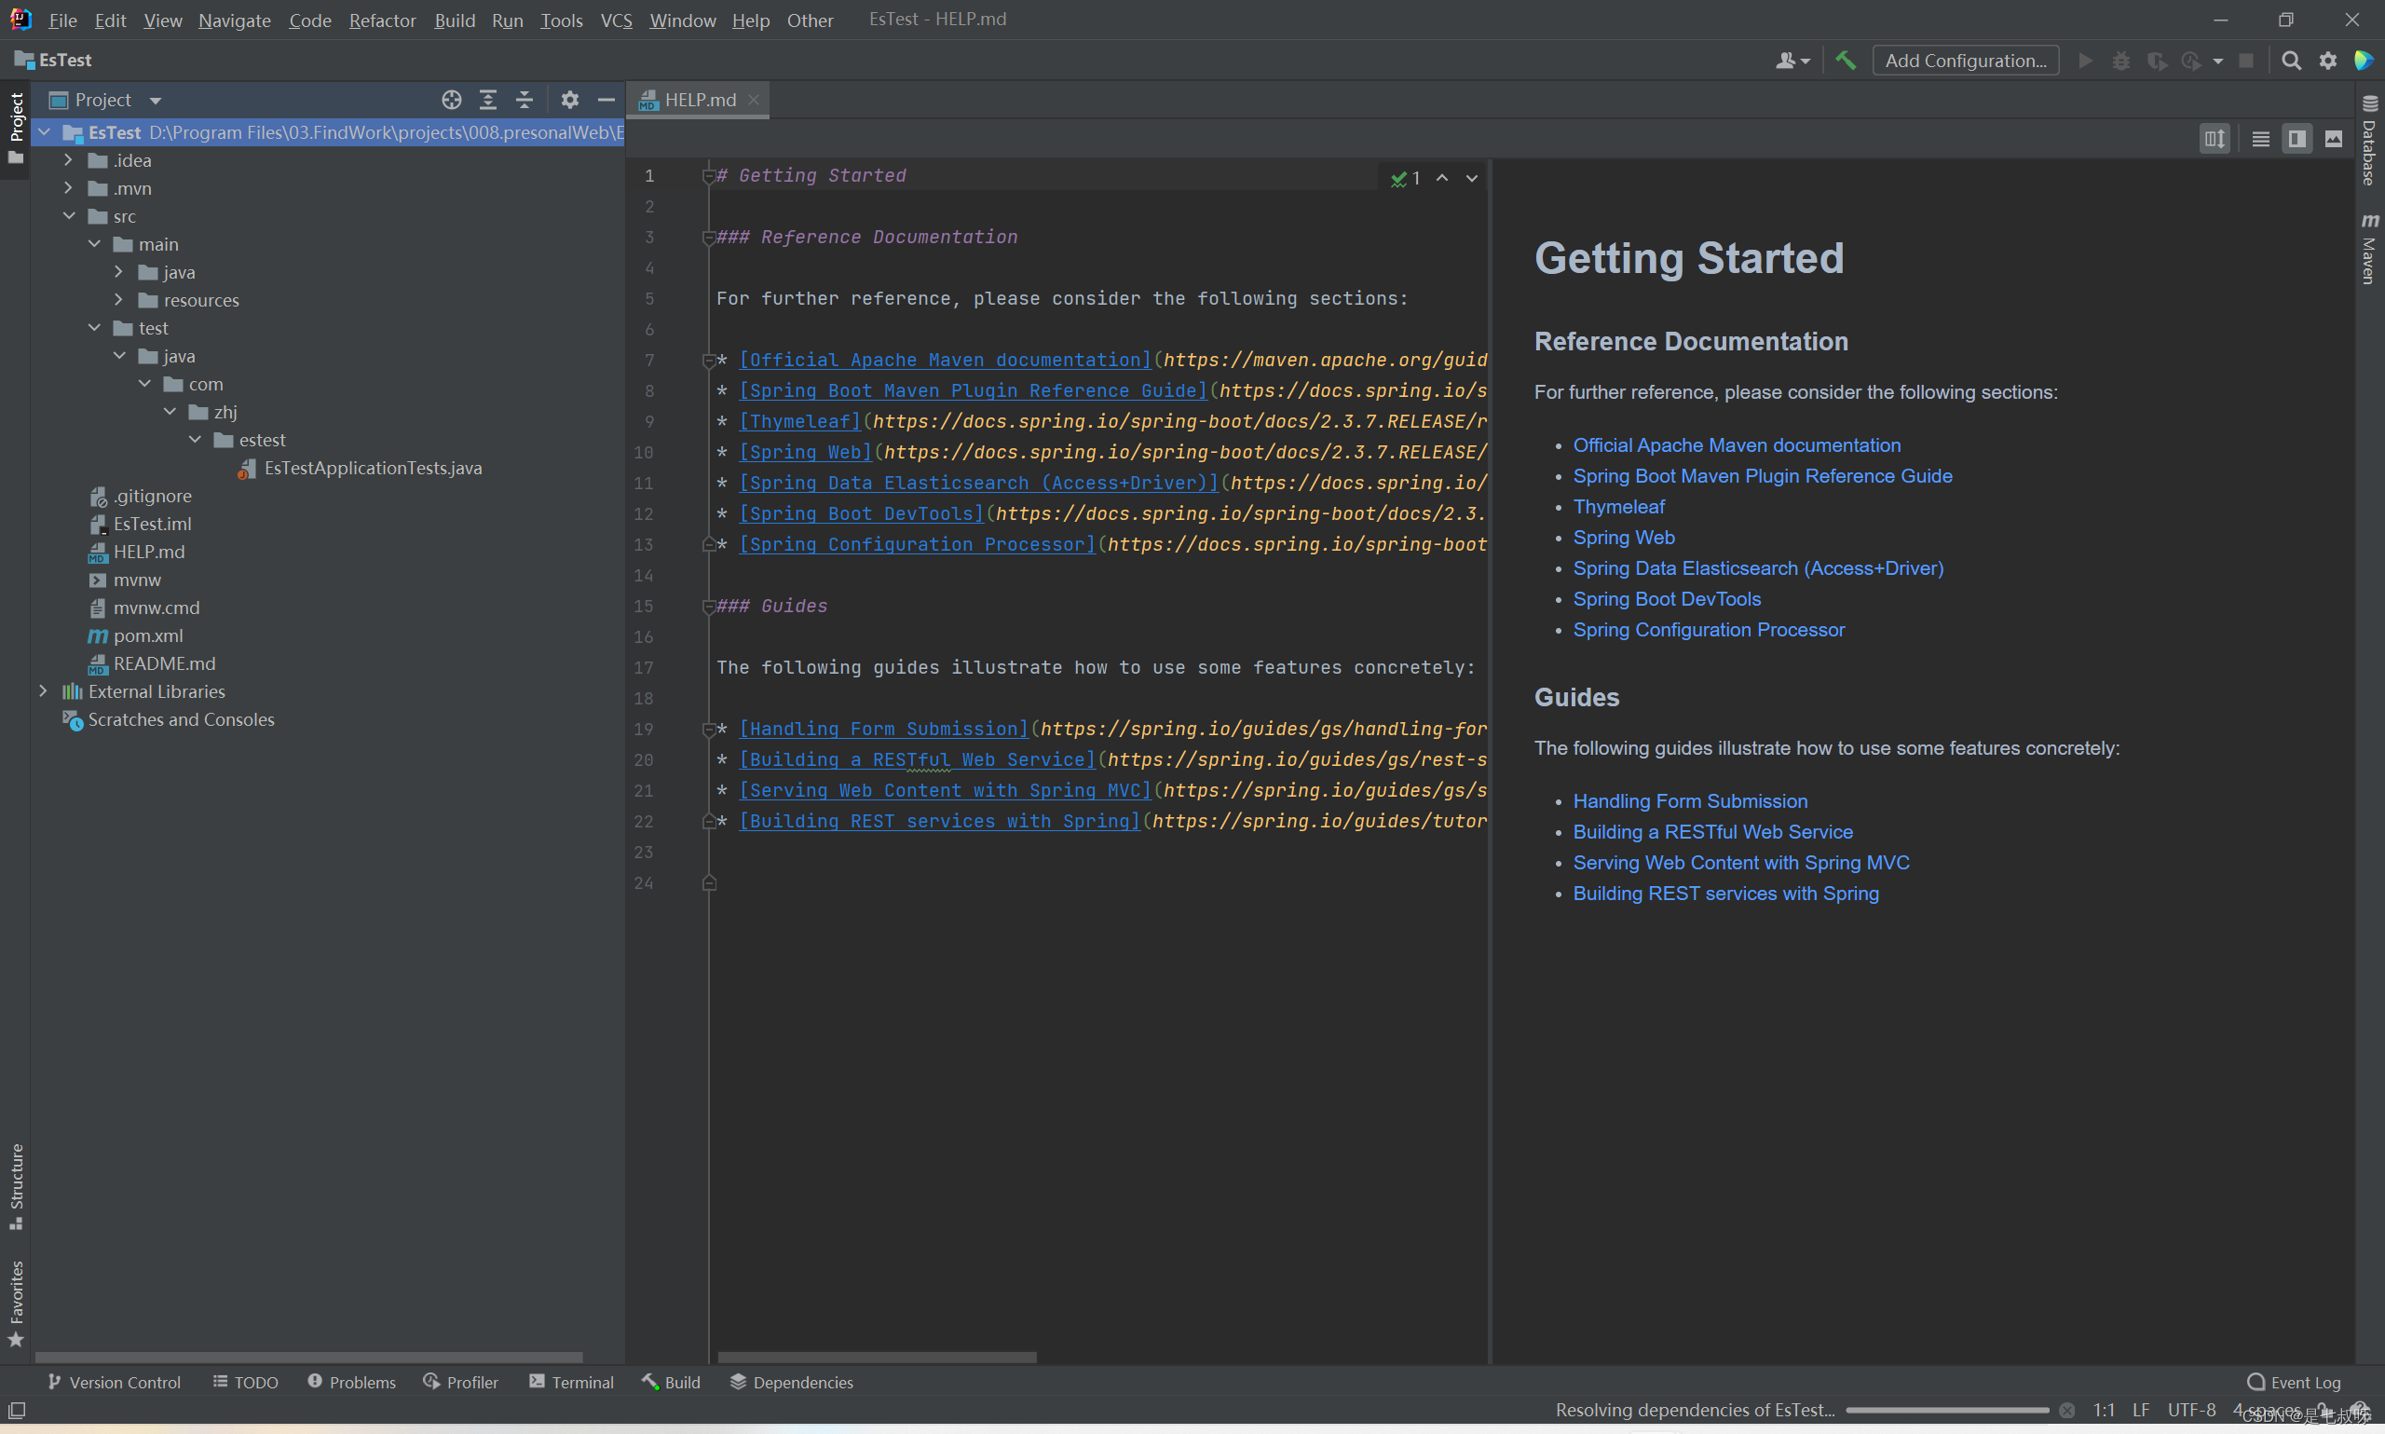Expand the resources folder
Screen dimensions: 2385x1434
[119, 299]
